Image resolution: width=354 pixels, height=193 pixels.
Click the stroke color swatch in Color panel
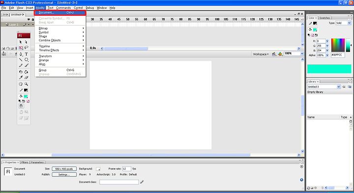[315, 23]
